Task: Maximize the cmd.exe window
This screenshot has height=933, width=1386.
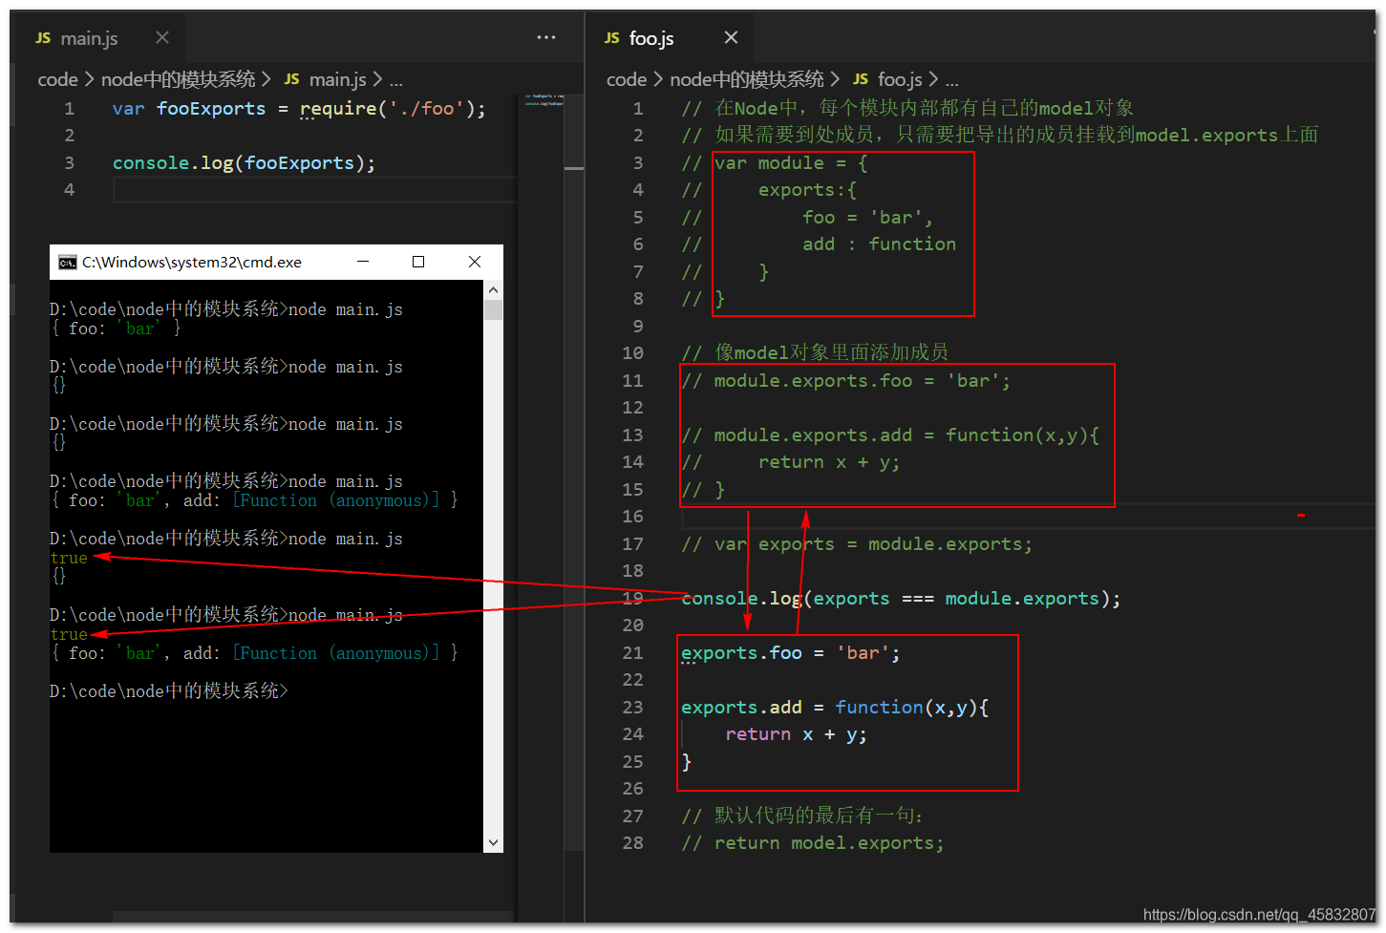Action: coord(418,262)
